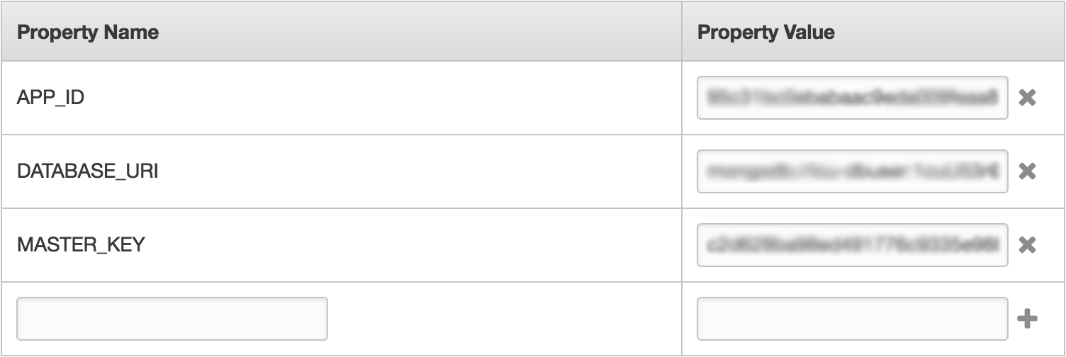Remove the DATABASE_URI property with its X
The image size is (1066, 357).
pos(1027,171)
